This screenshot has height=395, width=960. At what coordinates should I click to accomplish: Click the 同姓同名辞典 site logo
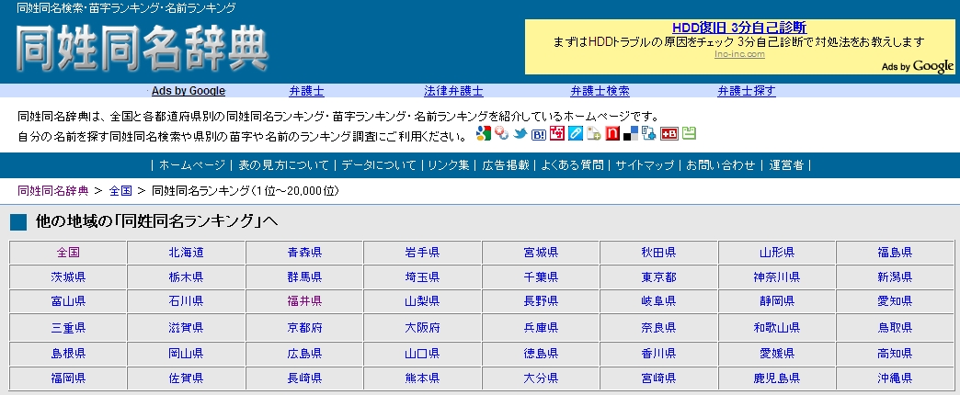[x=142, y=49]
